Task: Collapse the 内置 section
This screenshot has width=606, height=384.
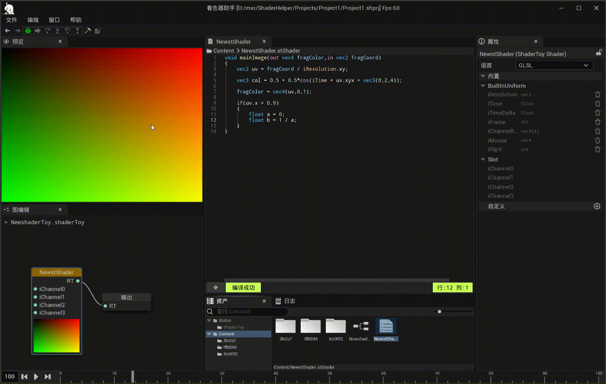Action: [483, 76]
